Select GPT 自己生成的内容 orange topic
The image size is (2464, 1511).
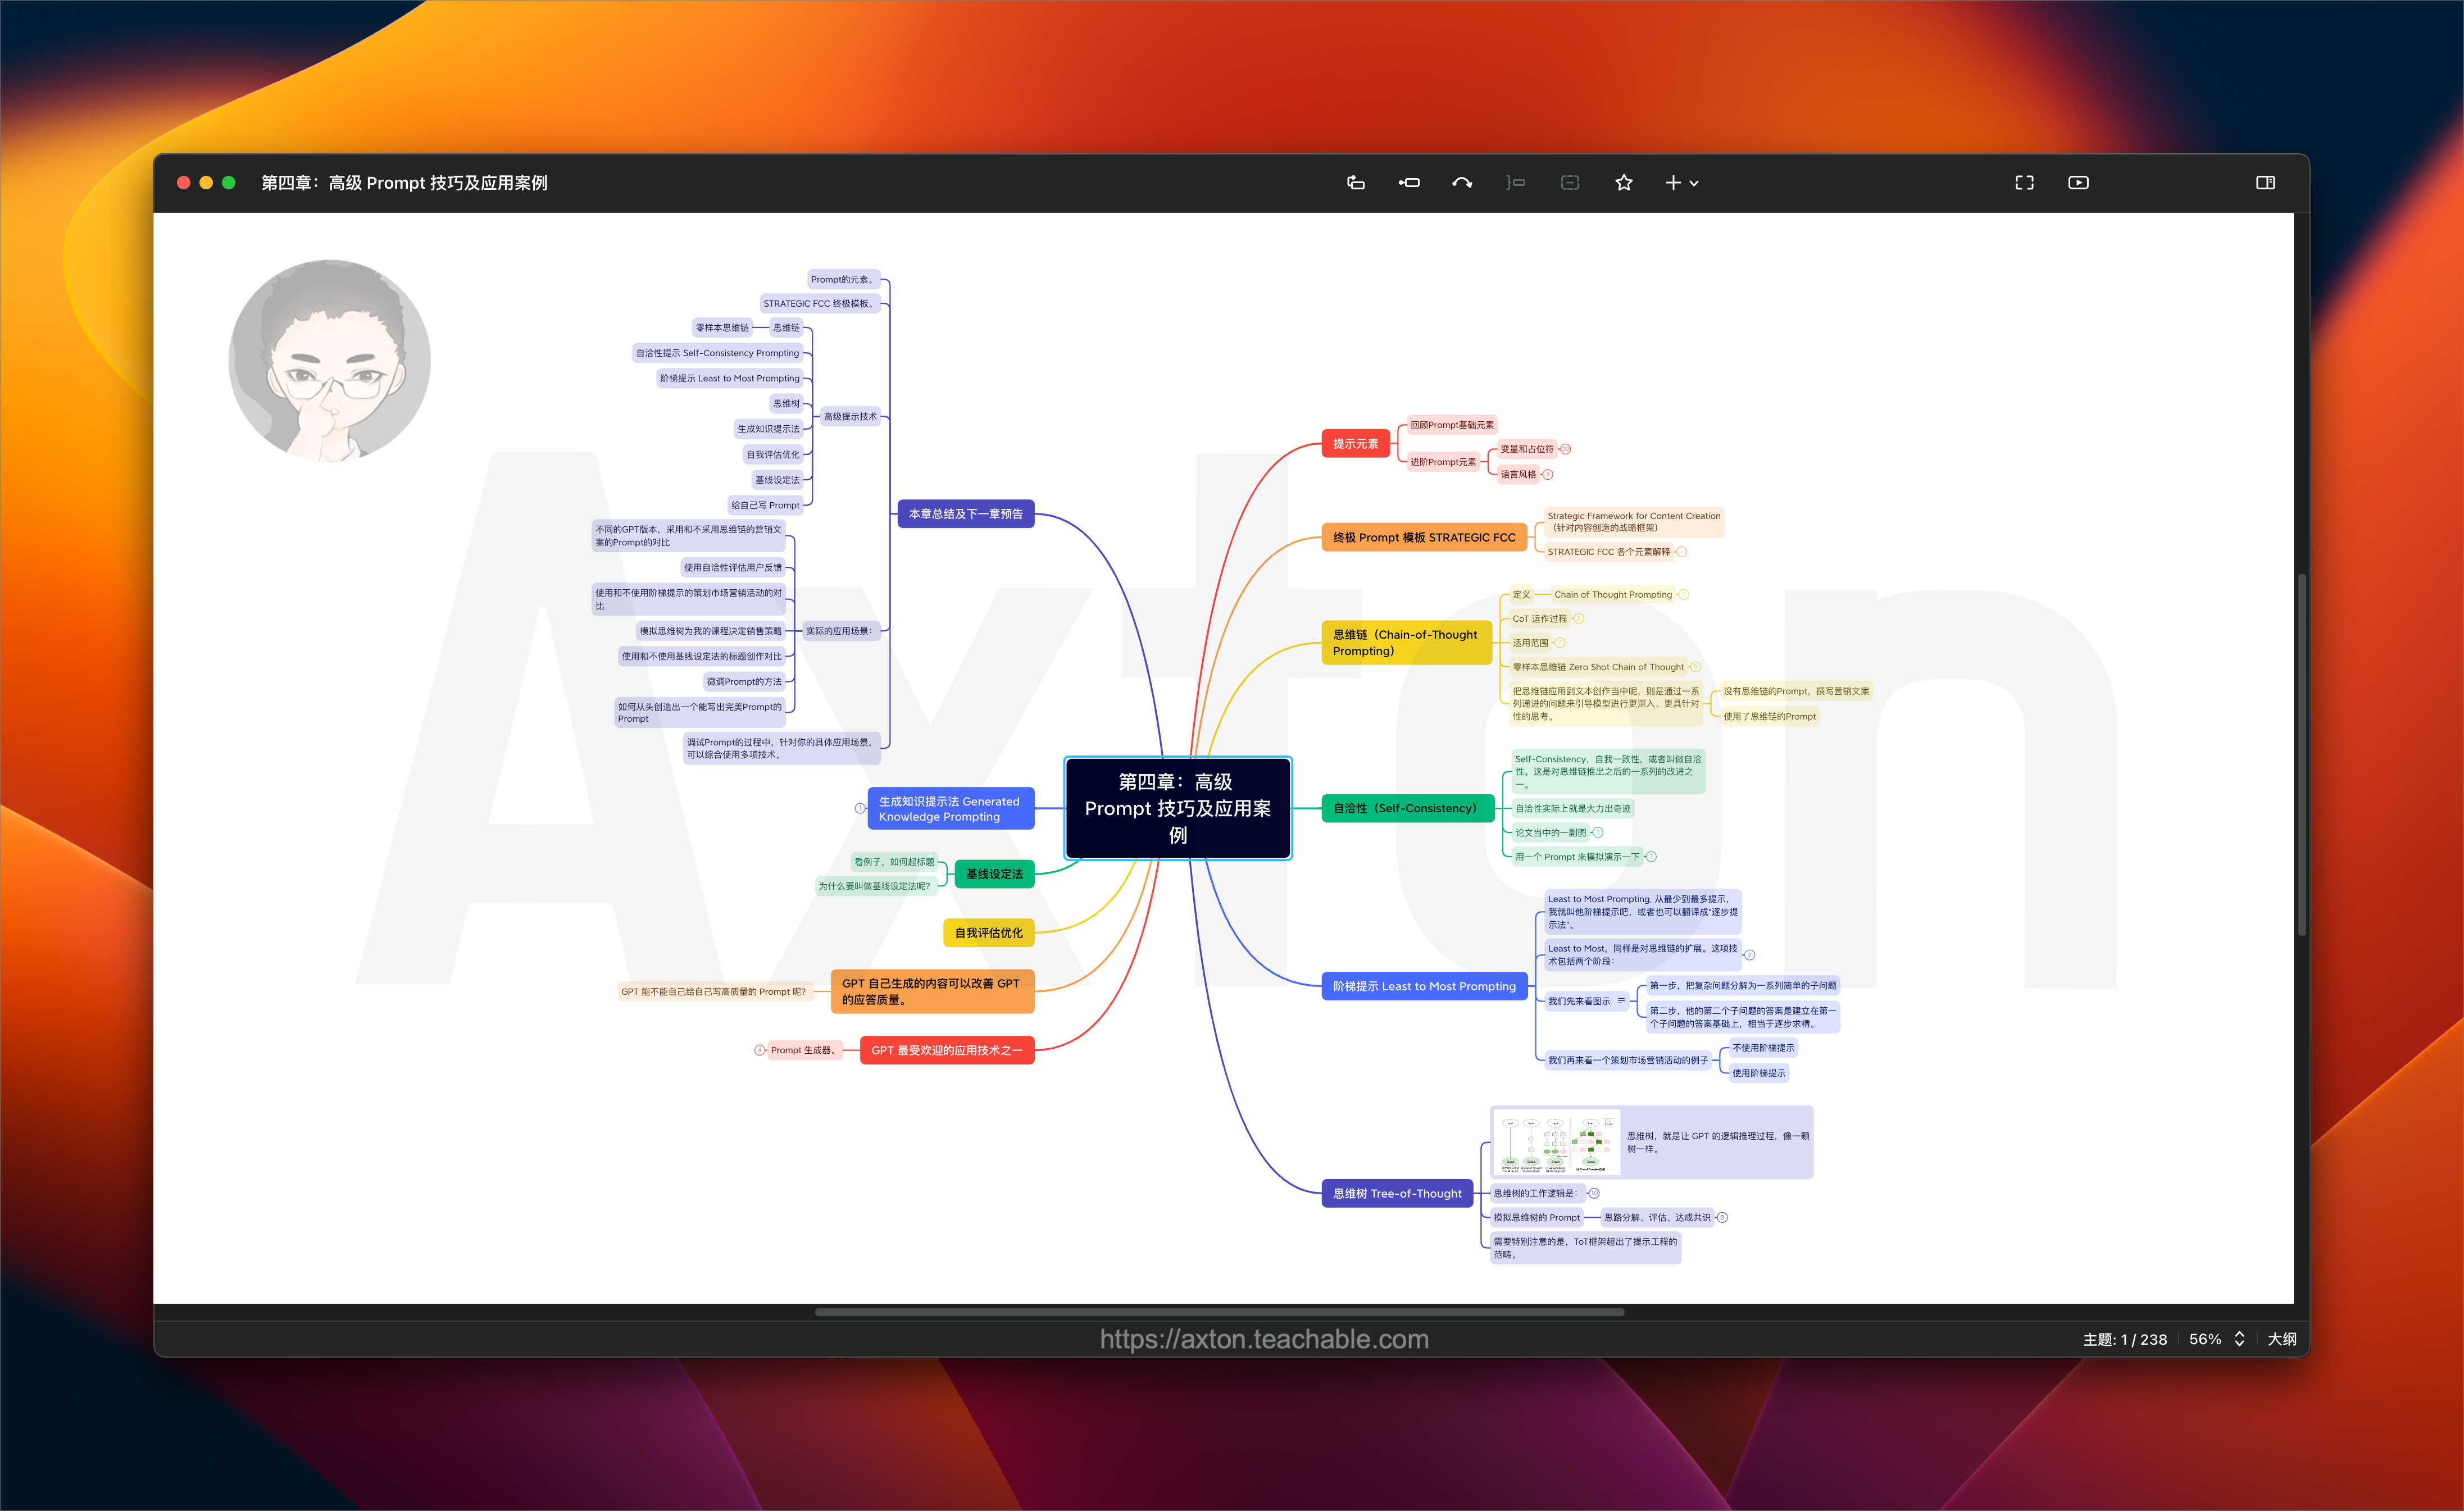tap(932, 991)
